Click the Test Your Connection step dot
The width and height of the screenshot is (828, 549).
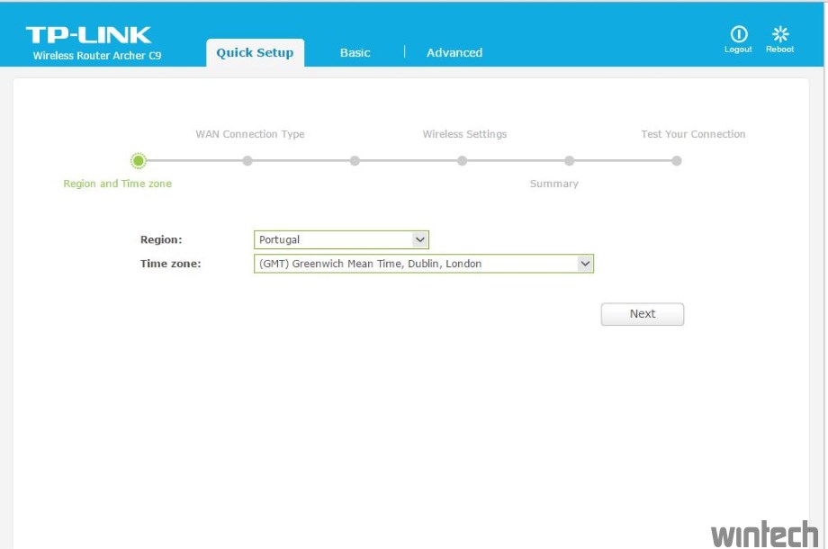click(676, 161)
